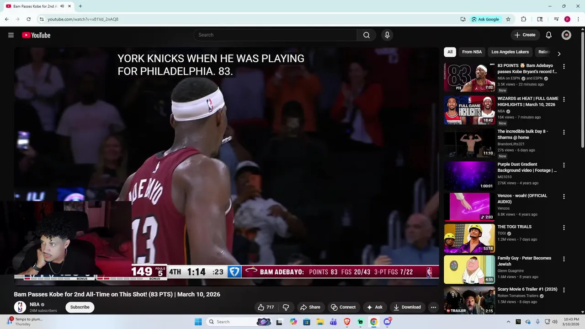The height and width of the screenshot is (329, 585).
Task: Open the Family Guy Peter Becomes Jewish title
Action: [524, 261]
